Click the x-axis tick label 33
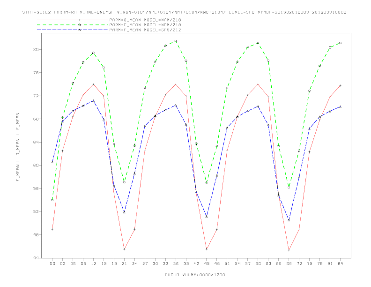 tap(165, 264)
